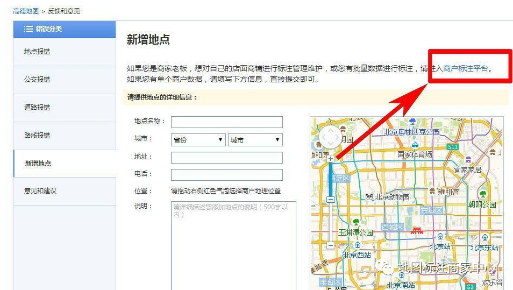Click the map pan direction control
The width and height of the screenshot is (513, 290).
tap(330, 137)
